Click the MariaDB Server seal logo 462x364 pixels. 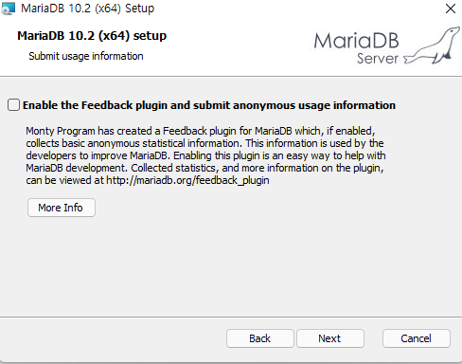pyautogui.click(x=432, y=46)
